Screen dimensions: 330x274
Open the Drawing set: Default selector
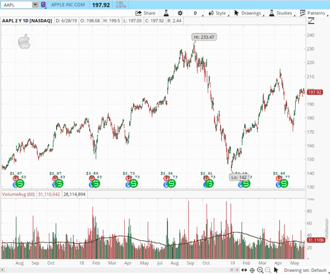305,270
